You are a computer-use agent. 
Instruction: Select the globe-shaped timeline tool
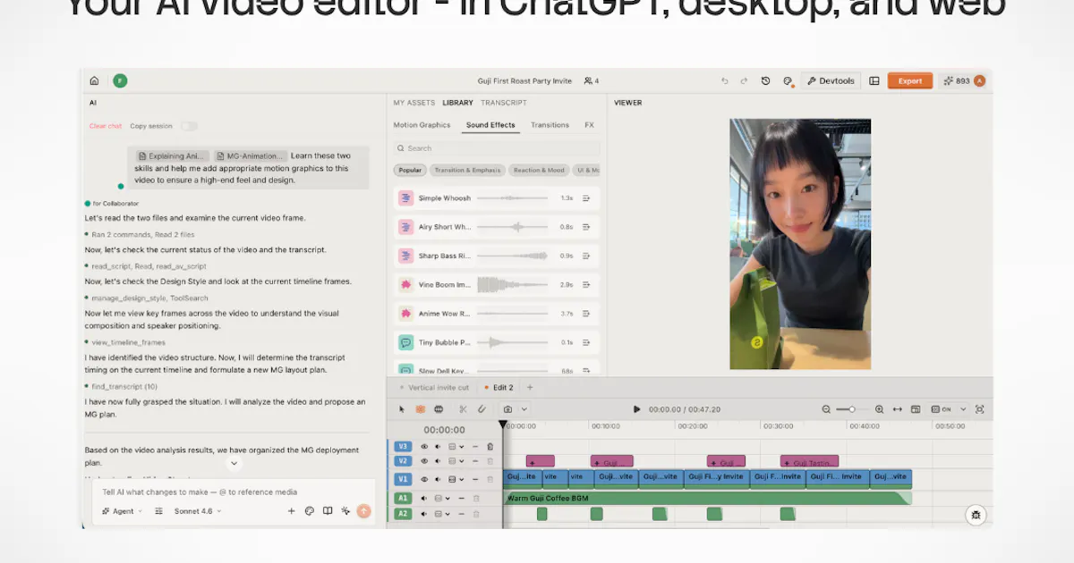439,409
